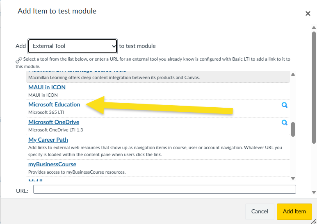
Task: Open the External Tool item type dropdown
Action: [73, 46]
